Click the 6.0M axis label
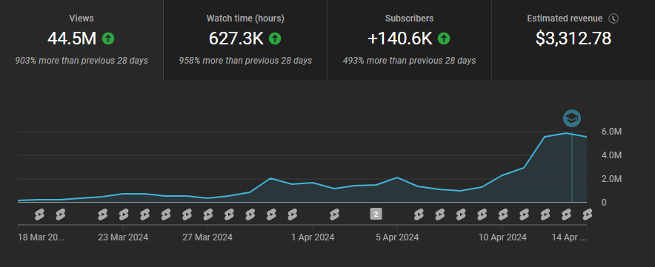Image resolution: width=655 pixels, height=267 pixels. [x=611, y=132]
